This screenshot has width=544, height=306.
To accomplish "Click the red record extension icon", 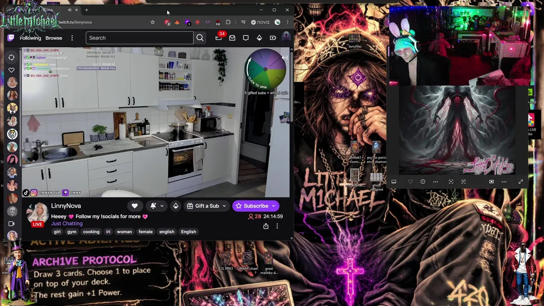I will [x=198, y=22].
